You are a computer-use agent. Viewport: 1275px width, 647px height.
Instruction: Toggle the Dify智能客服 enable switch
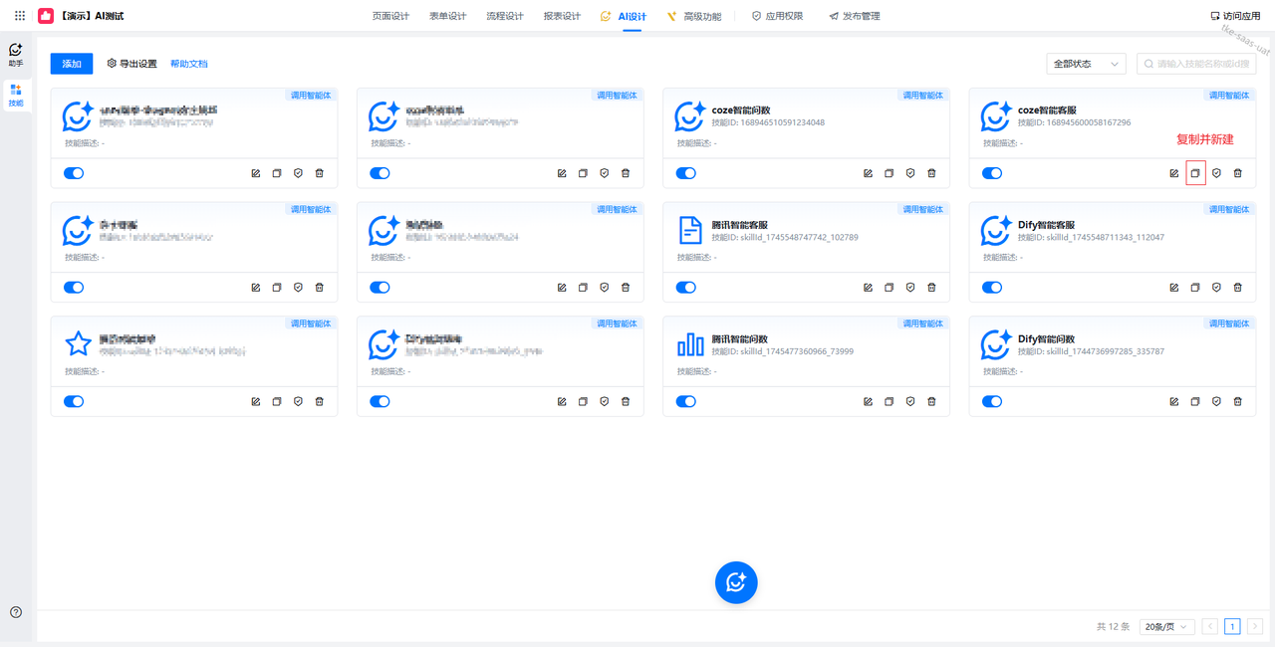pyautogui.click(x=991, y=288)
